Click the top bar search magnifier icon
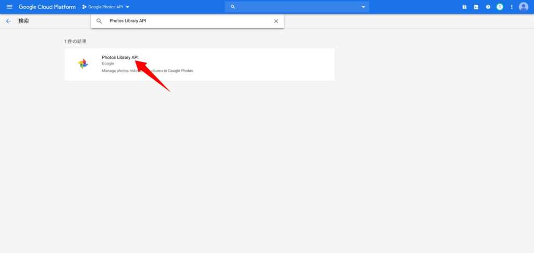The height and width of the screenshot is (253, 534). [x=233, y=7]
